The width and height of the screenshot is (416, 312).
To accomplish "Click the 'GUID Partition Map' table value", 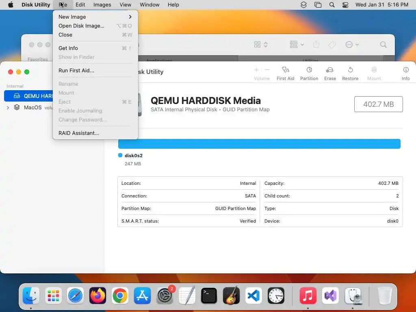I will tap(236, 208).
